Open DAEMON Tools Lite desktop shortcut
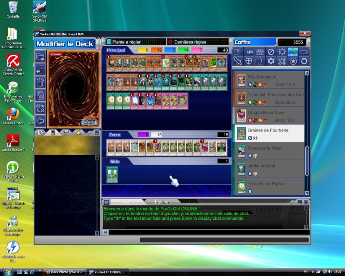 (x=13, y=251)
